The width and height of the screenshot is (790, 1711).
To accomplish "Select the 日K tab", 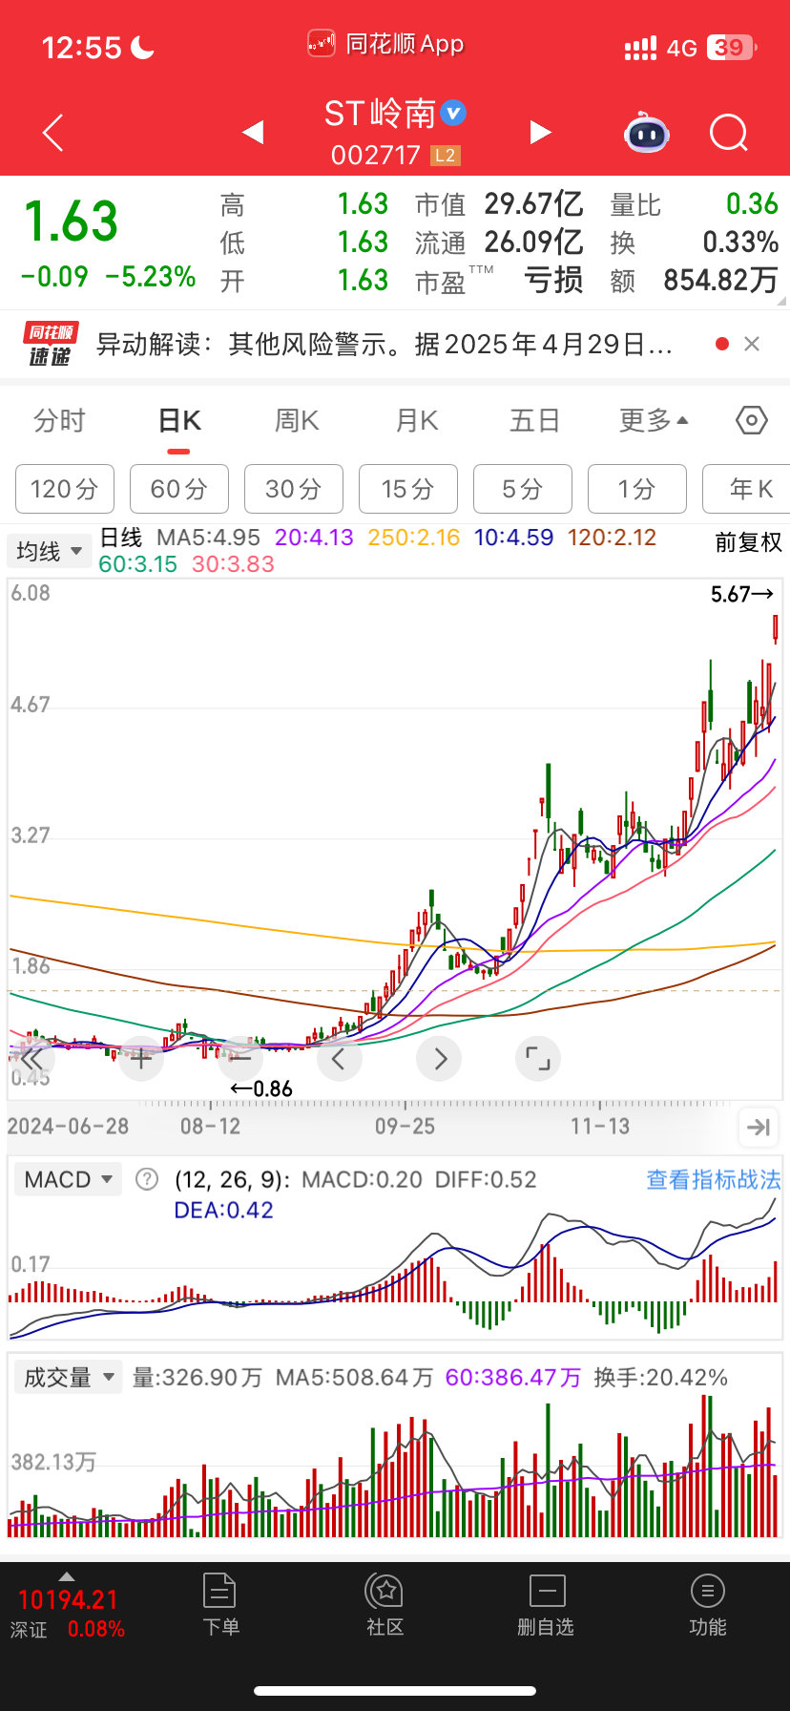I will (179, 420).
